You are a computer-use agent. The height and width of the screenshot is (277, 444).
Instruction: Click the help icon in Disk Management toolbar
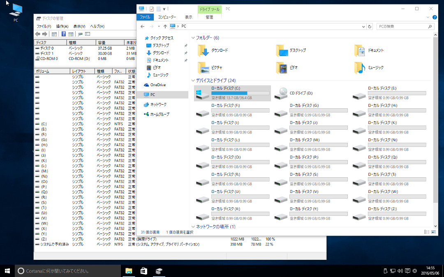pyautogui.click(x=64, y=34)
